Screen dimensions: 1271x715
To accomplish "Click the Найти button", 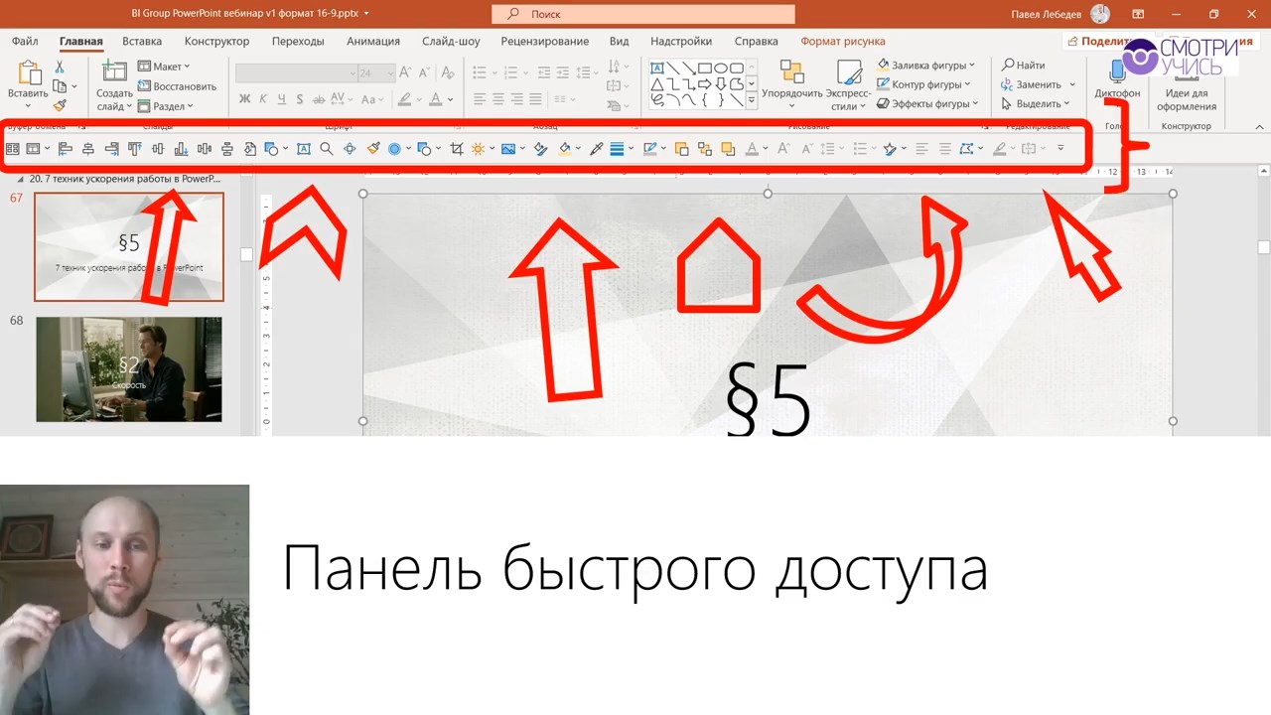I will coord(1023,66).
